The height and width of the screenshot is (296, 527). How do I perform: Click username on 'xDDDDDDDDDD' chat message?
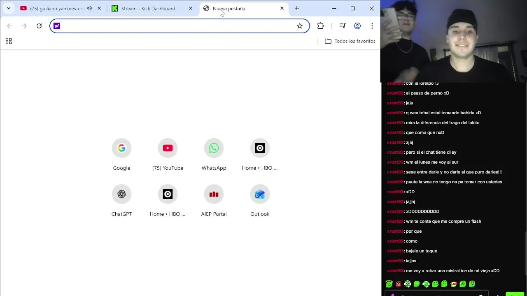395,211
